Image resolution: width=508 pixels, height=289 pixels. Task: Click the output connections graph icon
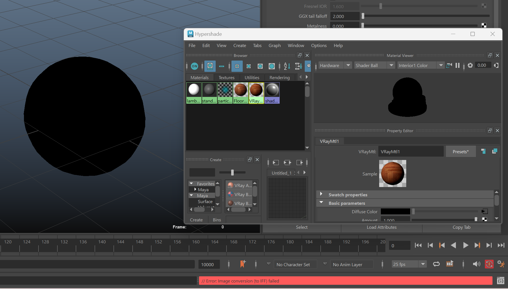point(299,163)
